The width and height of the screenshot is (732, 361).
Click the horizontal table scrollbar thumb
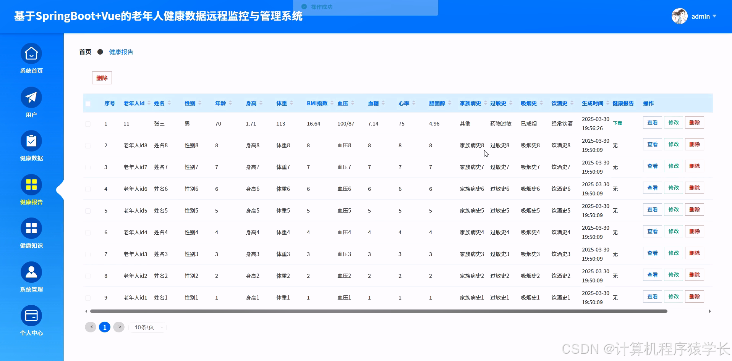(x=379, y=311)
